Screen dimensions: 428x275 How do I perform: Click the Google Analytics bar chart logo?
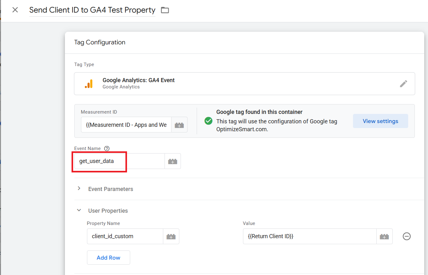point(89,84)
